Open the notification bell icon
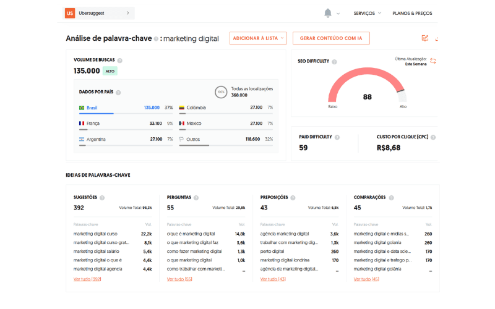The image size is (495, 309). 328,13
